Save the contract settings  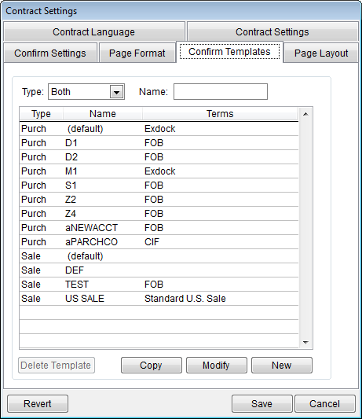[262, 403]
